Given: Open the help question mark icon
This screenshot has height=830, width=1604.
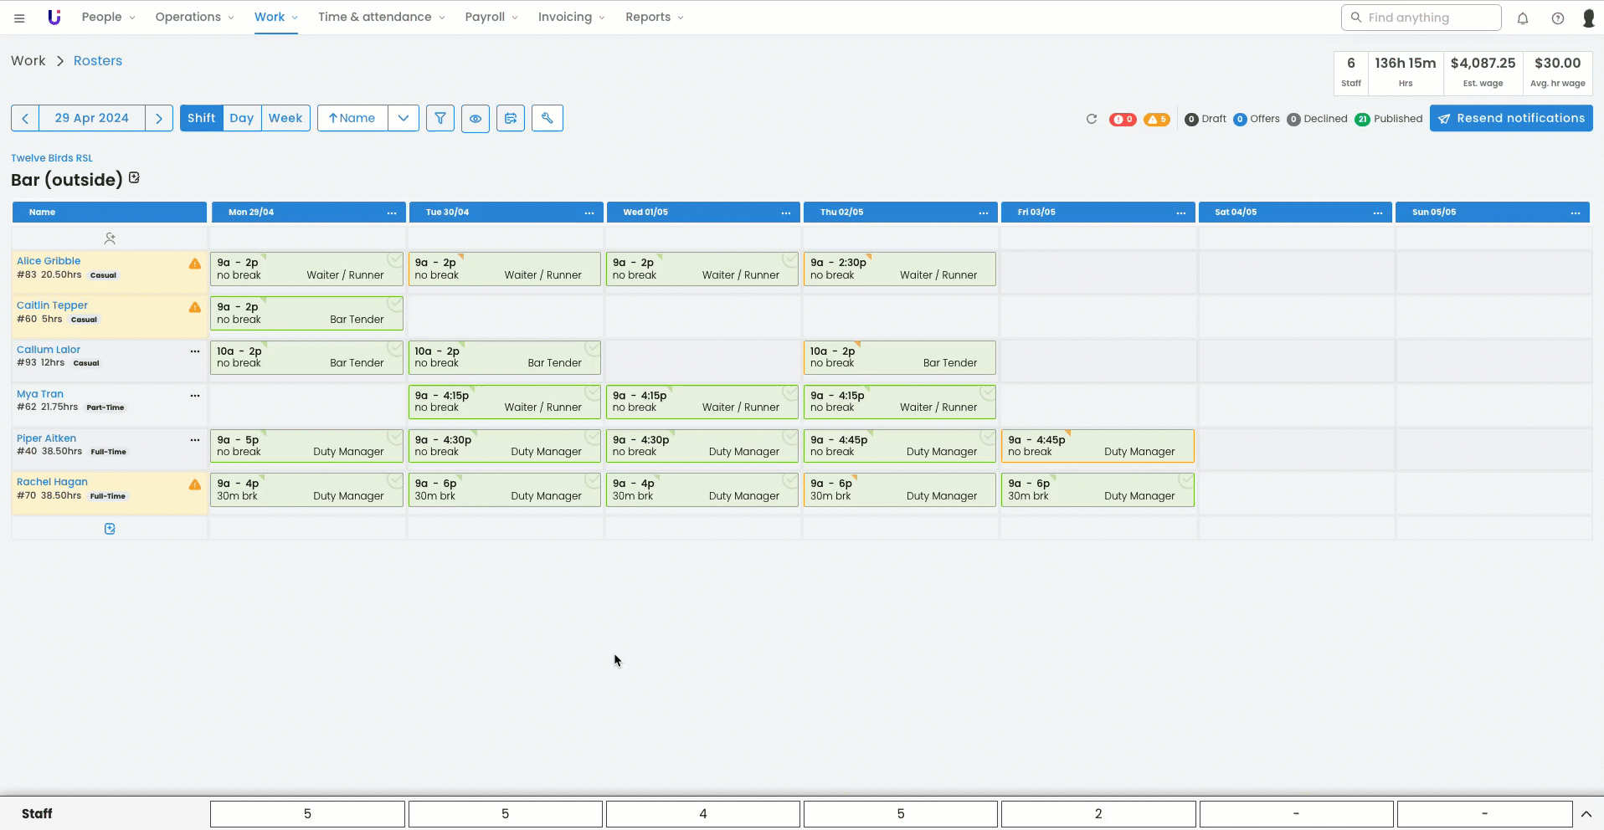Looking at the screenshot, I should 1557,18.
